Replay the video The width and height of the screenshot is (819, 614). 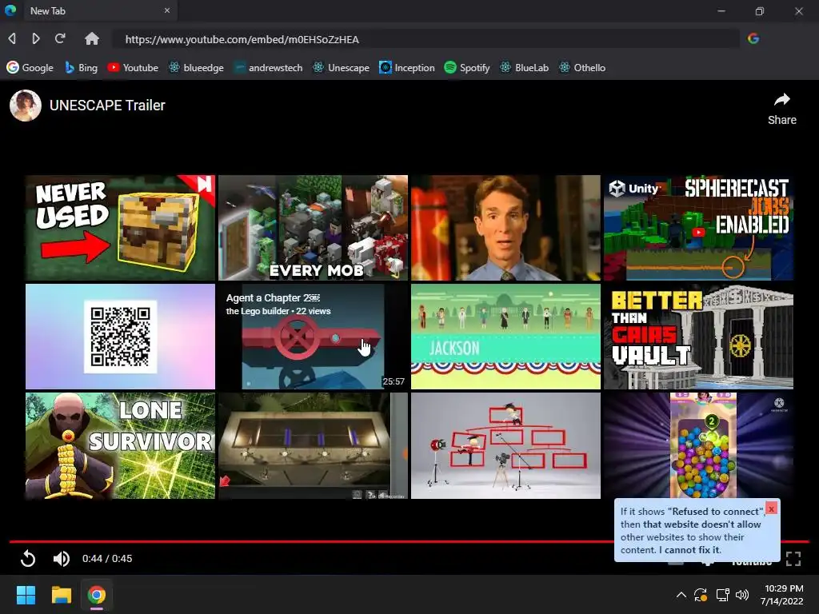click(x=28, y=559)
